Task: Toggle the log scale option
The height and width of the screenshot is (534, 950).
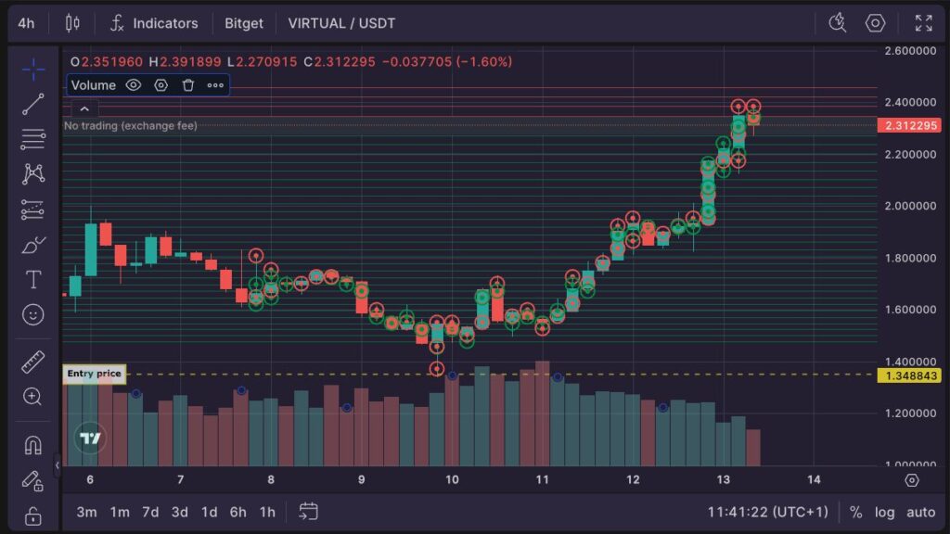Action: coord(885,512)
